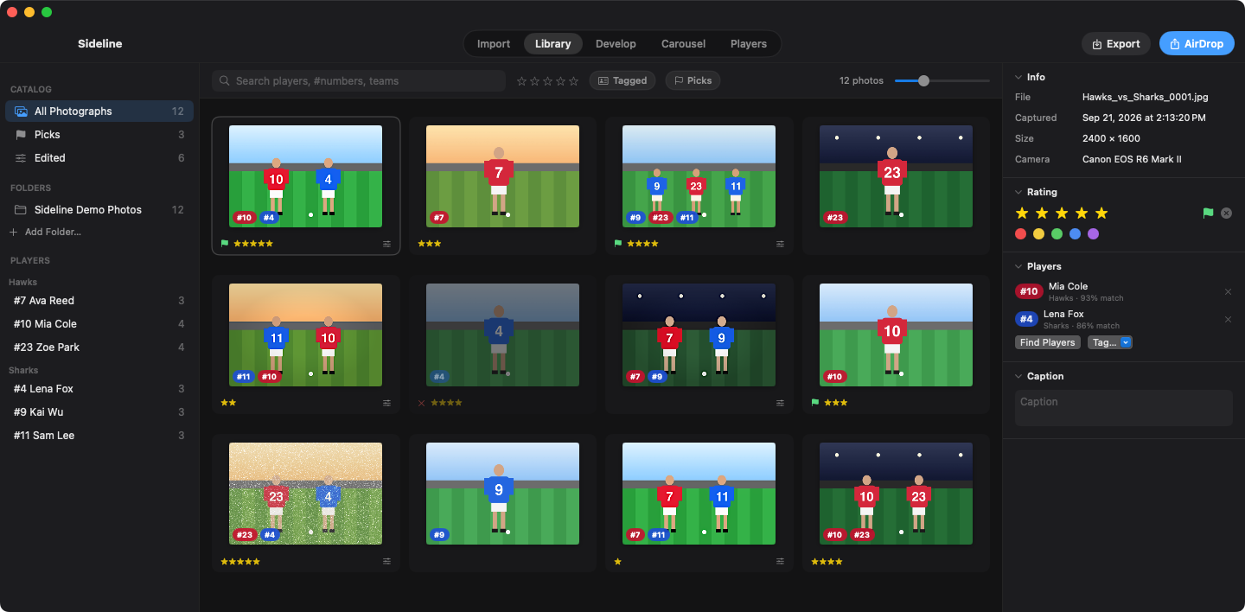Toggle the Tagged filter
The height and width of the screenshot is (612, 1245).
(622, 80)
